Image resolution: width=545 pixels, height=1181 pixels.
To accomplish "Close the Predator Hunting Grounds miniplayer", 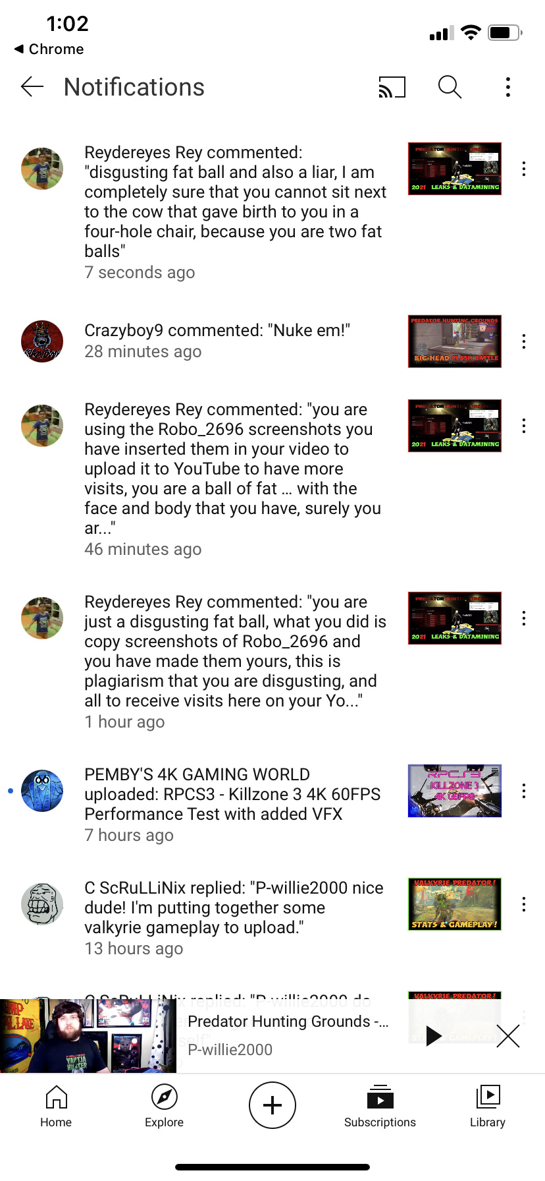I will (x=508, y=1036).
